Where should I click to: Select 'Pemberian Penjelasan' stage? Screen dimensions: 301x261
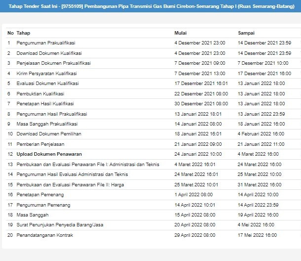tap(40, 144)
